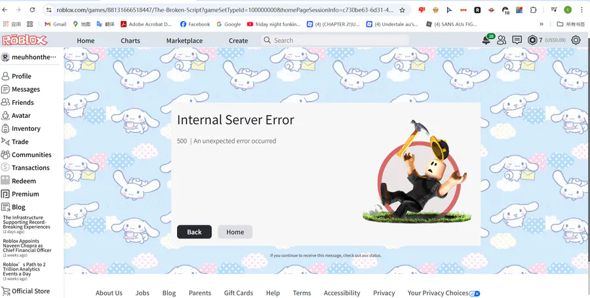The image size is (590, 298).
Task: Open the status link below the error
Action: pyautogui.click(x=375, y=255)
